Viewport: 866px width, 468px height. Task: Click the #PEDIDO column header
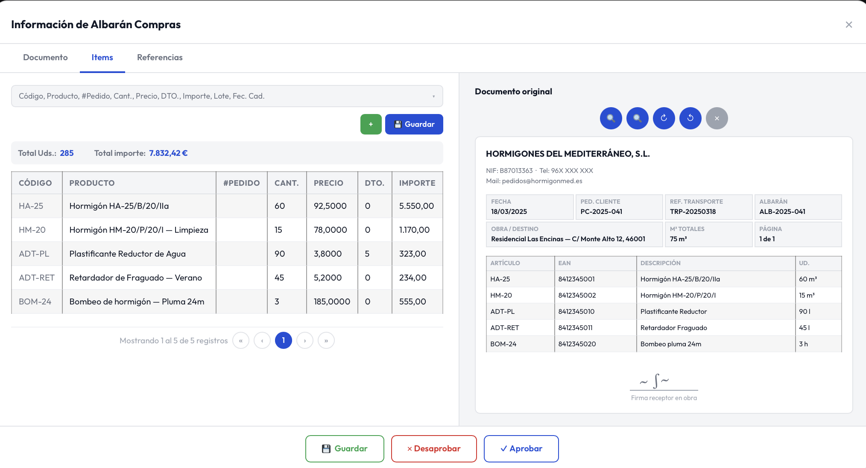coord(242,183)
